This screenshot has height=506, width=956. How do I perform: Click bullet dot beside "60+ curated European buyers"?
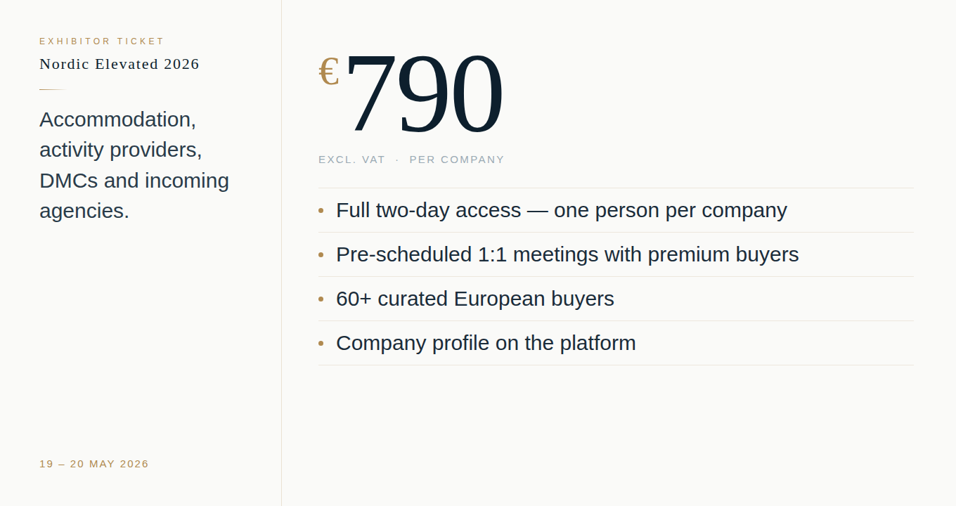[321, 299]
